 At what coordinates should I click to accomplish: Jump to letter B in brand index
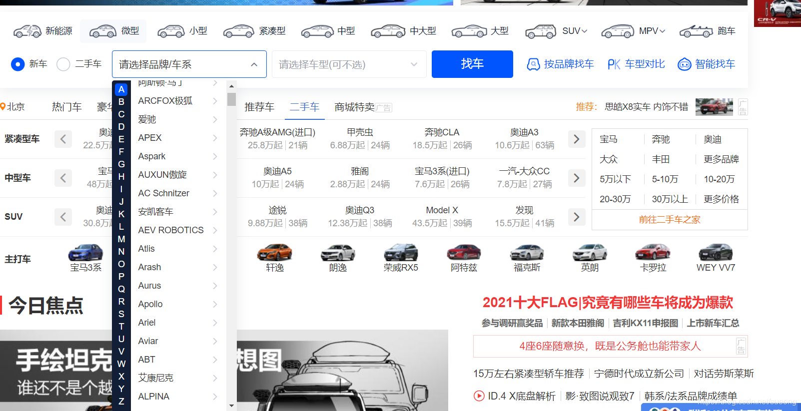(x=121, y=102)
